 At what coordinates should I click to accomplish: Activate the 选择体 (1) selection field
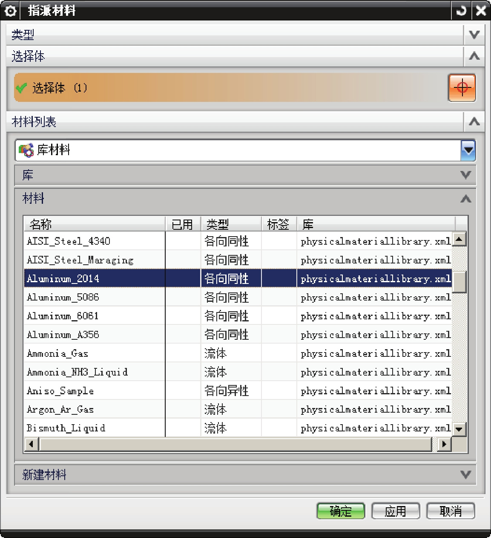(230, 88)
